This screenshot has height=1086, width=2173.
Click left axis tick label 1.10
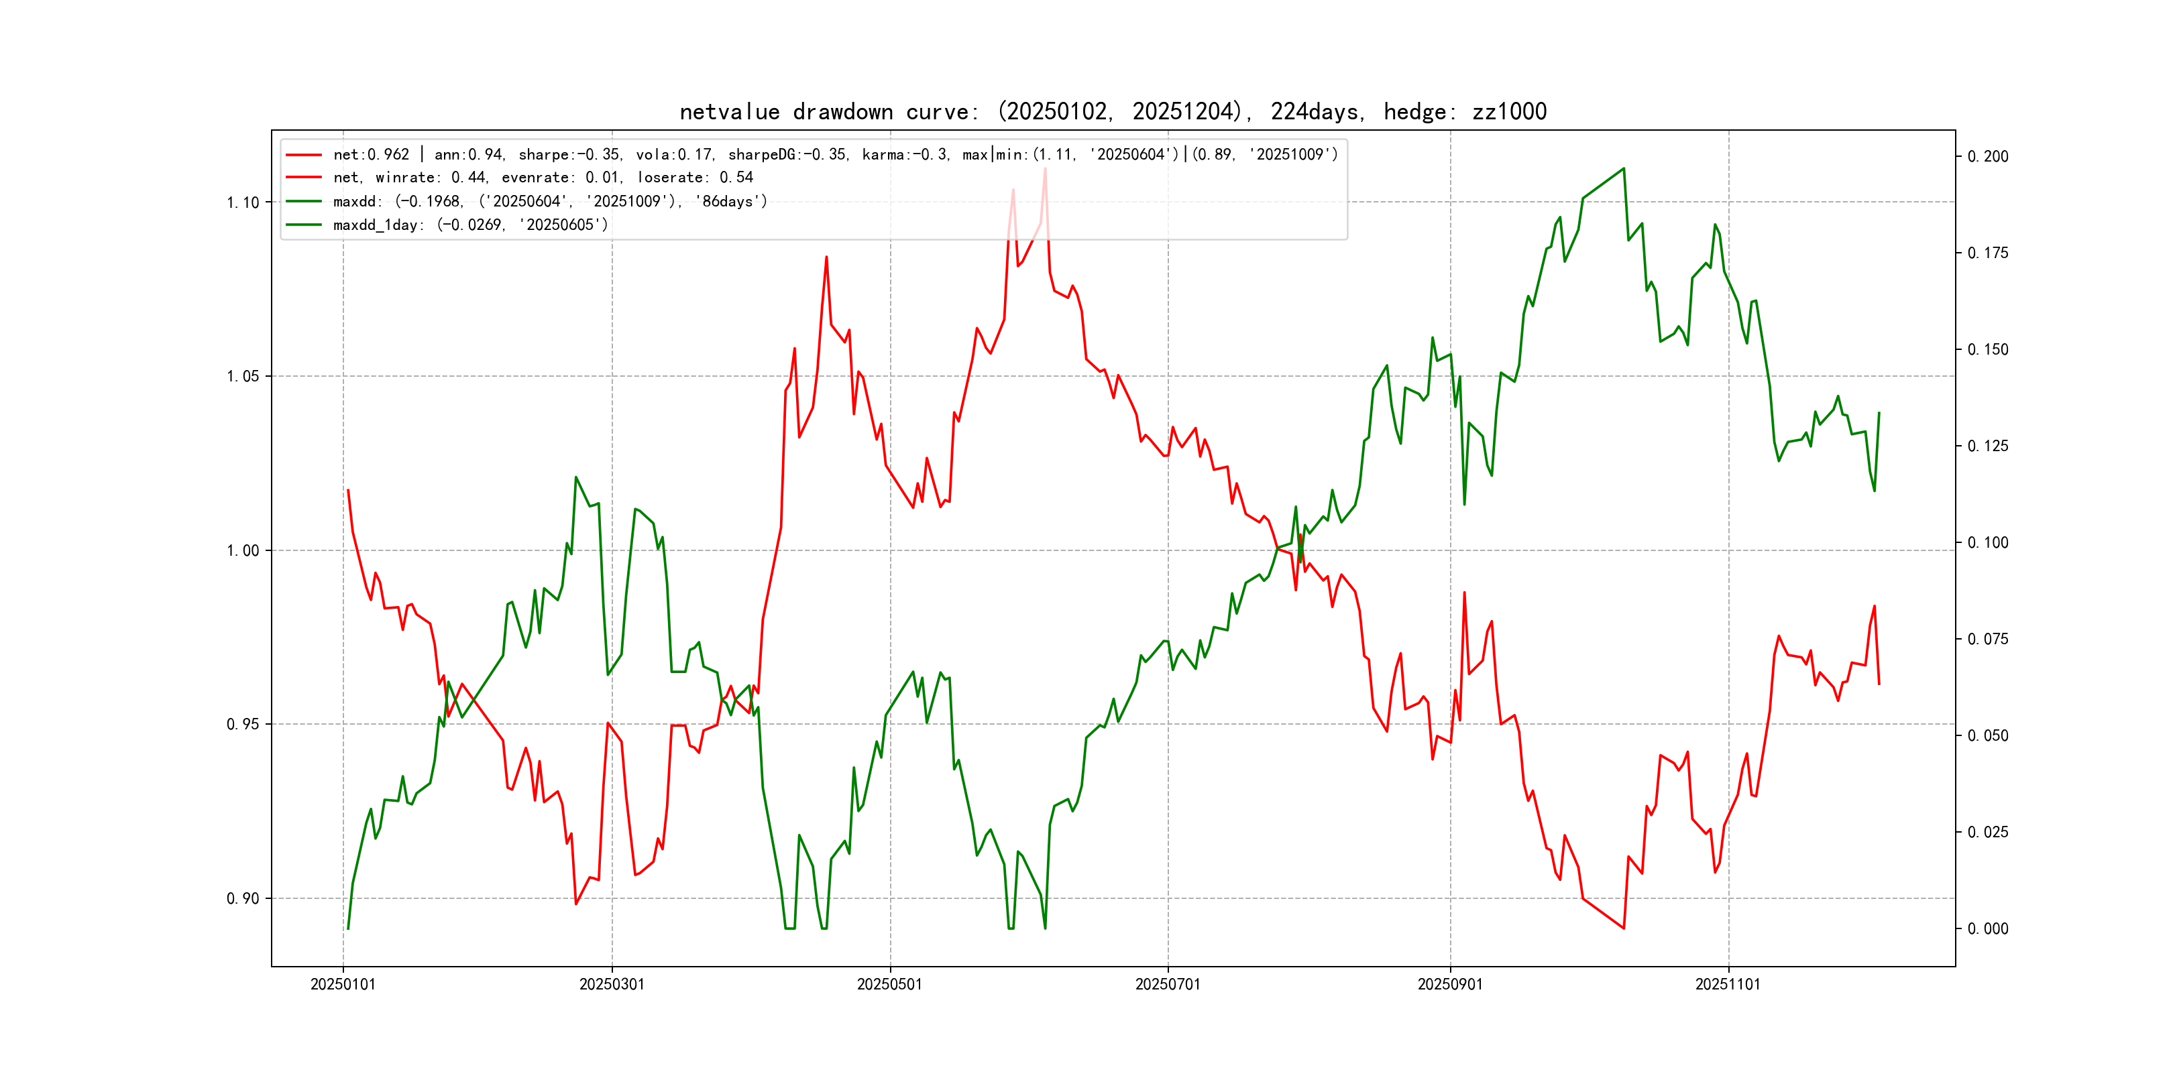[x=243, y=202]
